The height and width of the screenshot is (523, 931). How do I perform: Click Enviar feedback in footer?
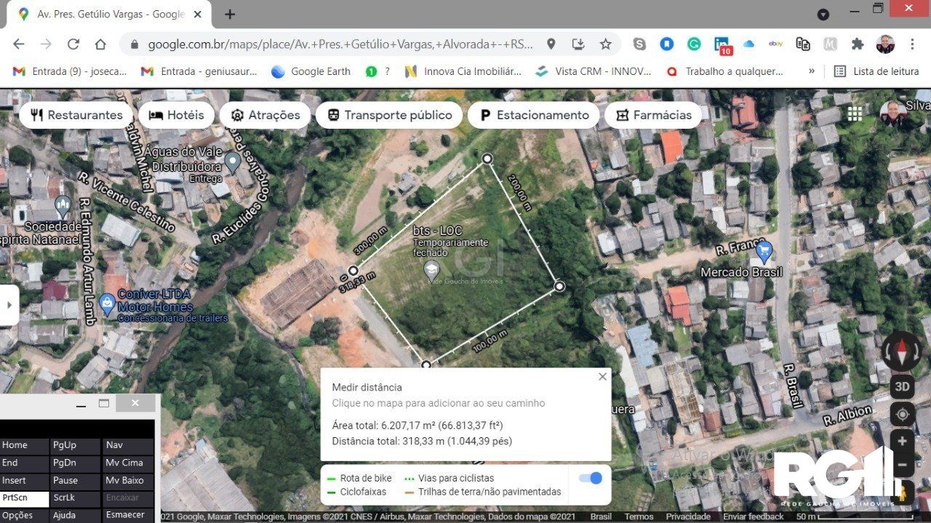coord(753,516)
